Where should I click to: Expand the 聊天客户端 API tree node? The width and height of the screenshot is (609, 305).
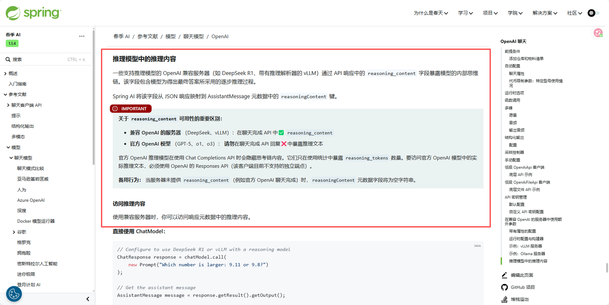point(8,105)
